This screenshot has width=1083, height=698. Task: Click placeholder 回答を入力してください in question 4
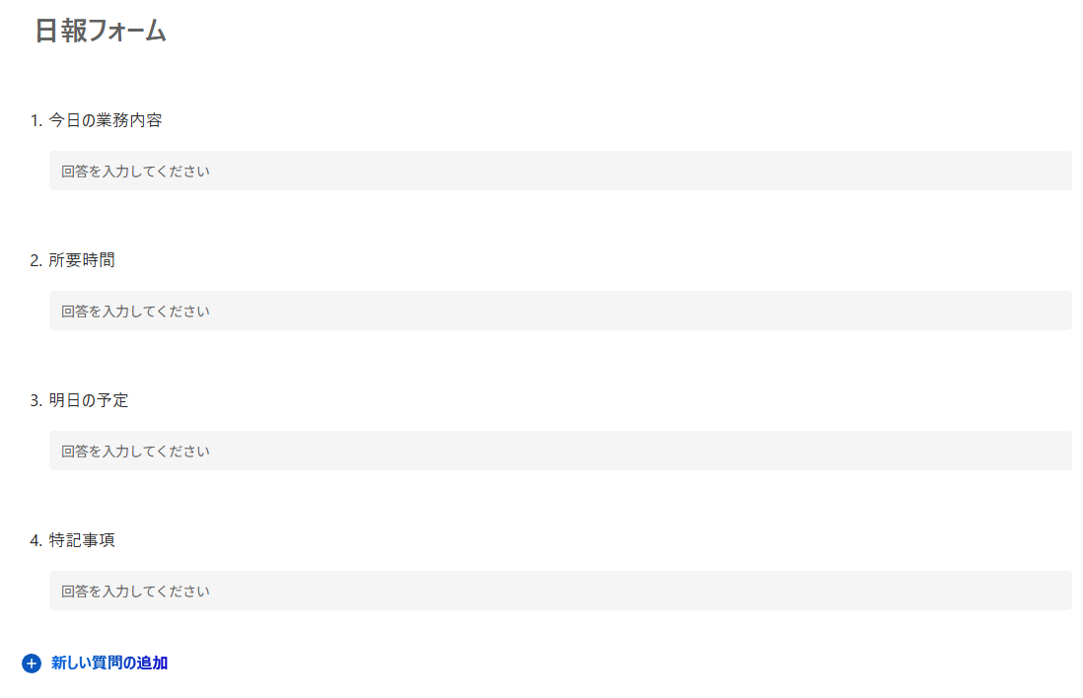click(x=135, y=592)
